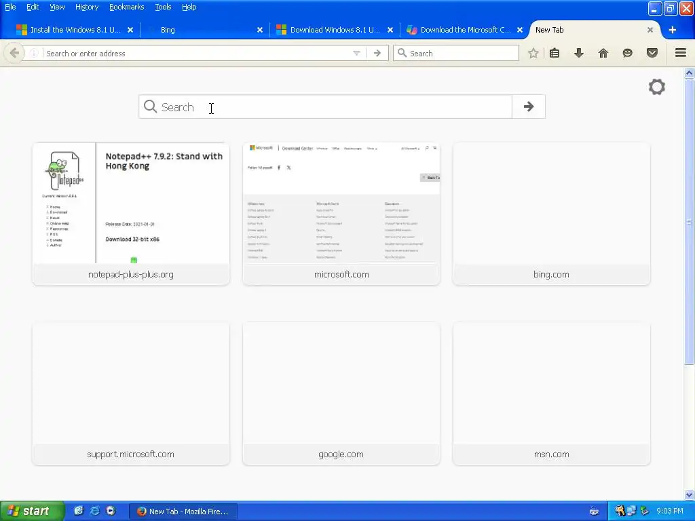
Task: Open the Windows start menu
Action: tap(31, 511)
